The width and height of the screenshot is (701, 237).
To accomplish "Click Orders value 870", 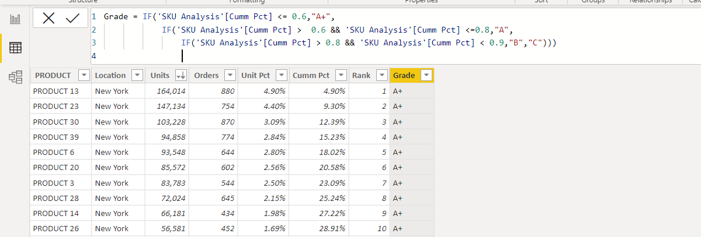I will [228, 122].
